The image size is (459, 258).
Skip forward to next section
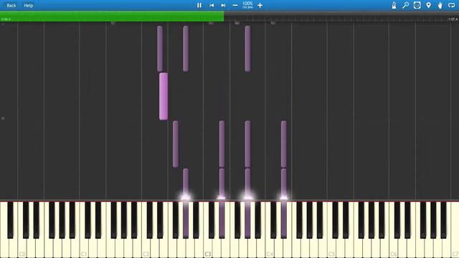[x=223, y=5]
